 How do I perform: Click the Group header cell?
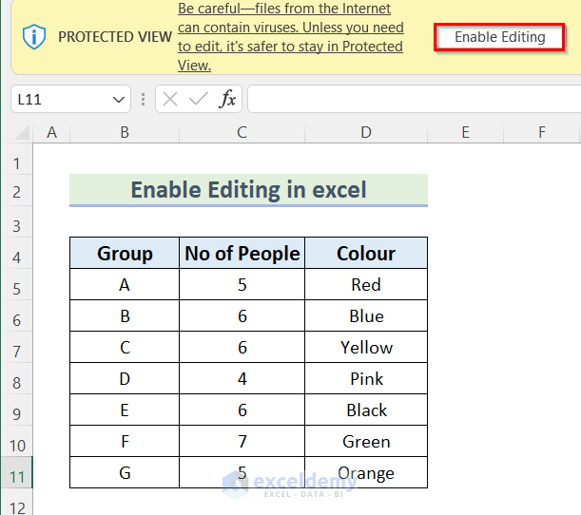pos(125,254)
